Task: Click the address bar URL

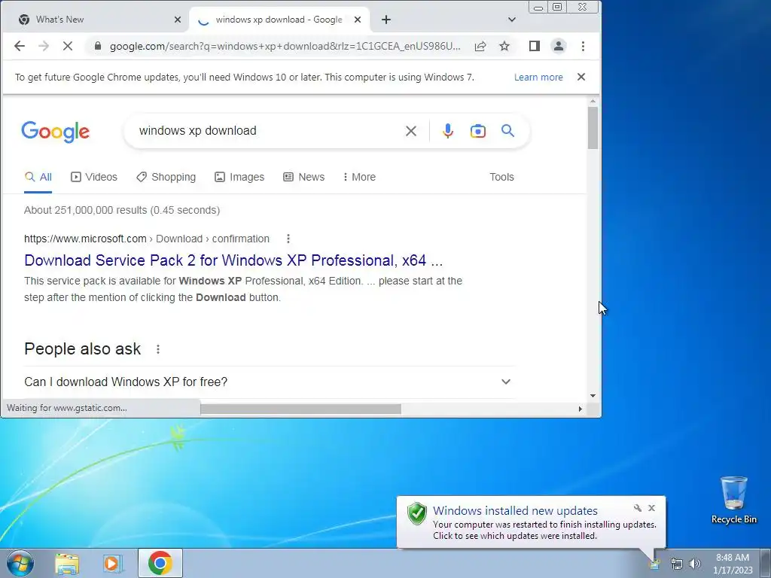Action: [285, 46]
